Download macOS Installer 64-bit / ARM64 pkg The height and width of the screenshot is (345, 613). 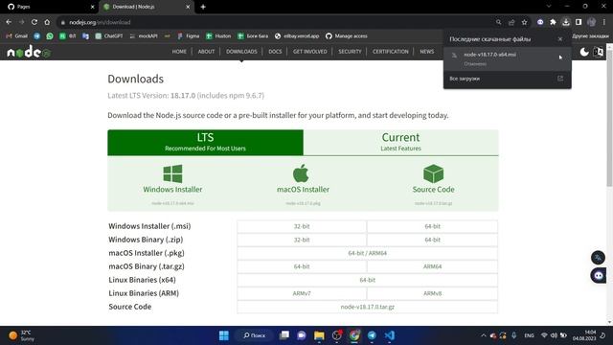click(367, 253)
